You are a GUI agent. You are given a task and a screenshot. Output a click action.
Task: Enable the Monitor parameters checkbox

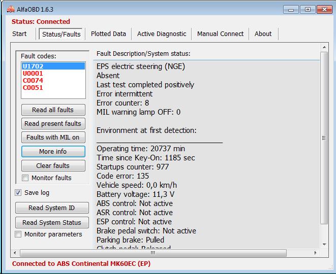click(x=18, y=234)
